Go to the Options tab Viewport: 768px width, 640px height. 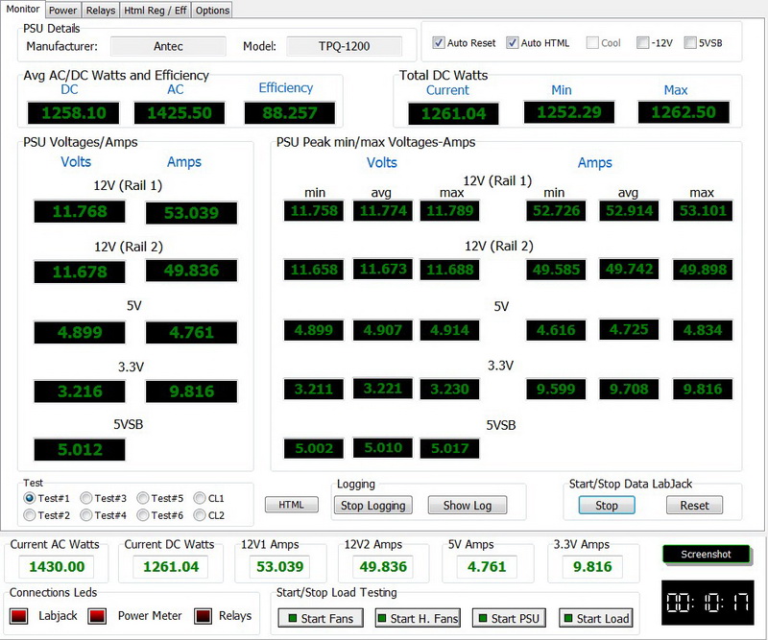point(212,11)
